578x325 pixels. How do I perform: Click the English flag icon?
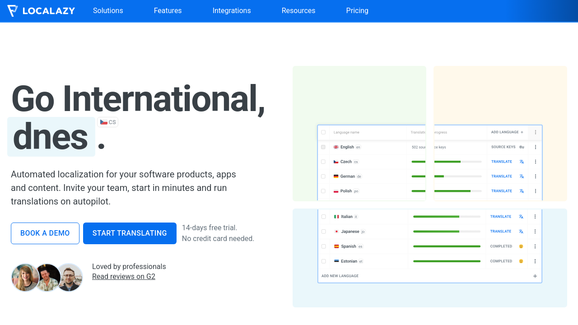pos(336,147)
